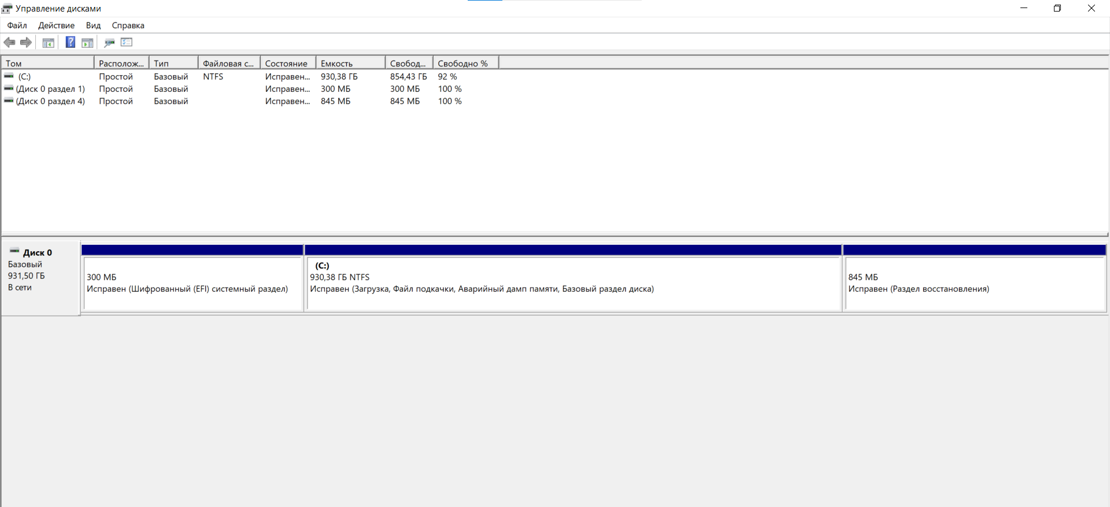Click the 930,38 ГБ capacity cell

[x=339, y=76]
